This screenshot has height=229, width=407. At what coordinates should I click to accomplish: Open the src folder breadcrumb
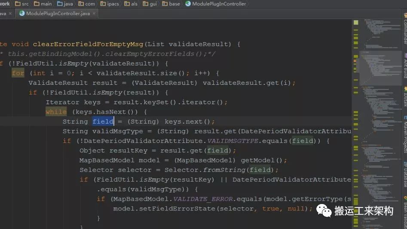coord(22,3)
